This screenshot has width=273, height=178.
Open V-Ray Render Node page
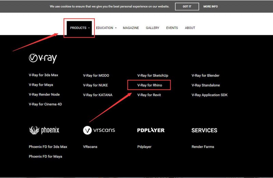44,95
